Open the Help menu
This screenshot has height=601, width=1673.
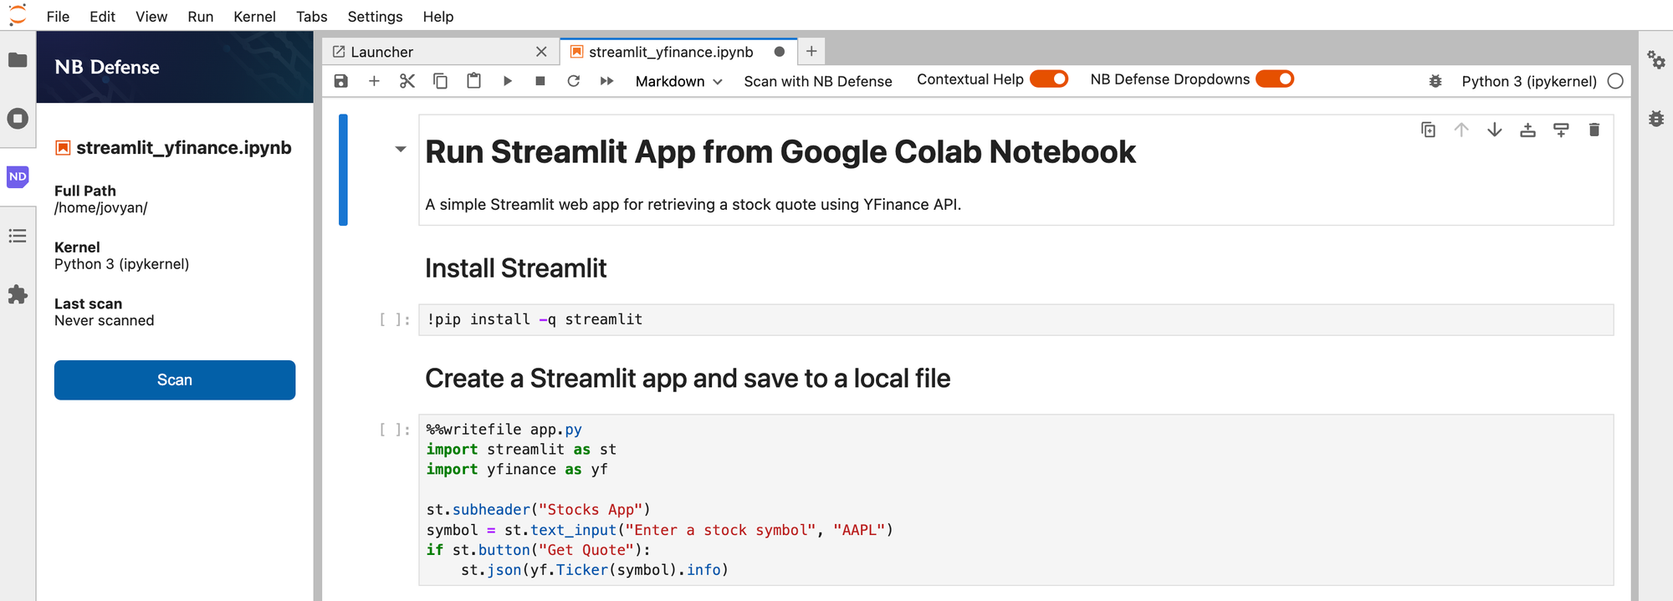point(437,17)
